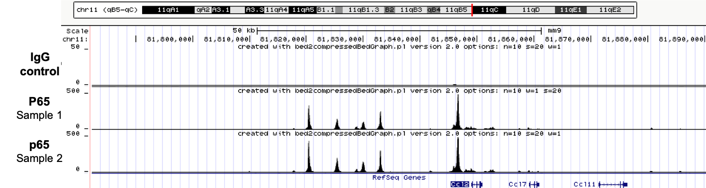
Task: Click the 11qA1 band on chromosome ideogram
Action: click(x=169, y=9)
